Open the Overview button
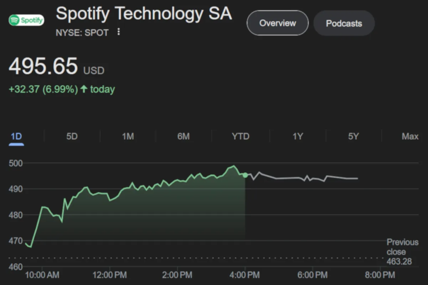428x285 pixels. (278, 23)
